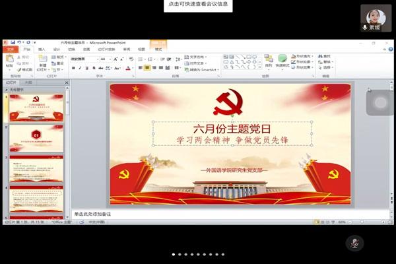Select the triangle shape in shapes gallery
The width and height of the screenshot is (396, 264).
(x=232, y=62)
